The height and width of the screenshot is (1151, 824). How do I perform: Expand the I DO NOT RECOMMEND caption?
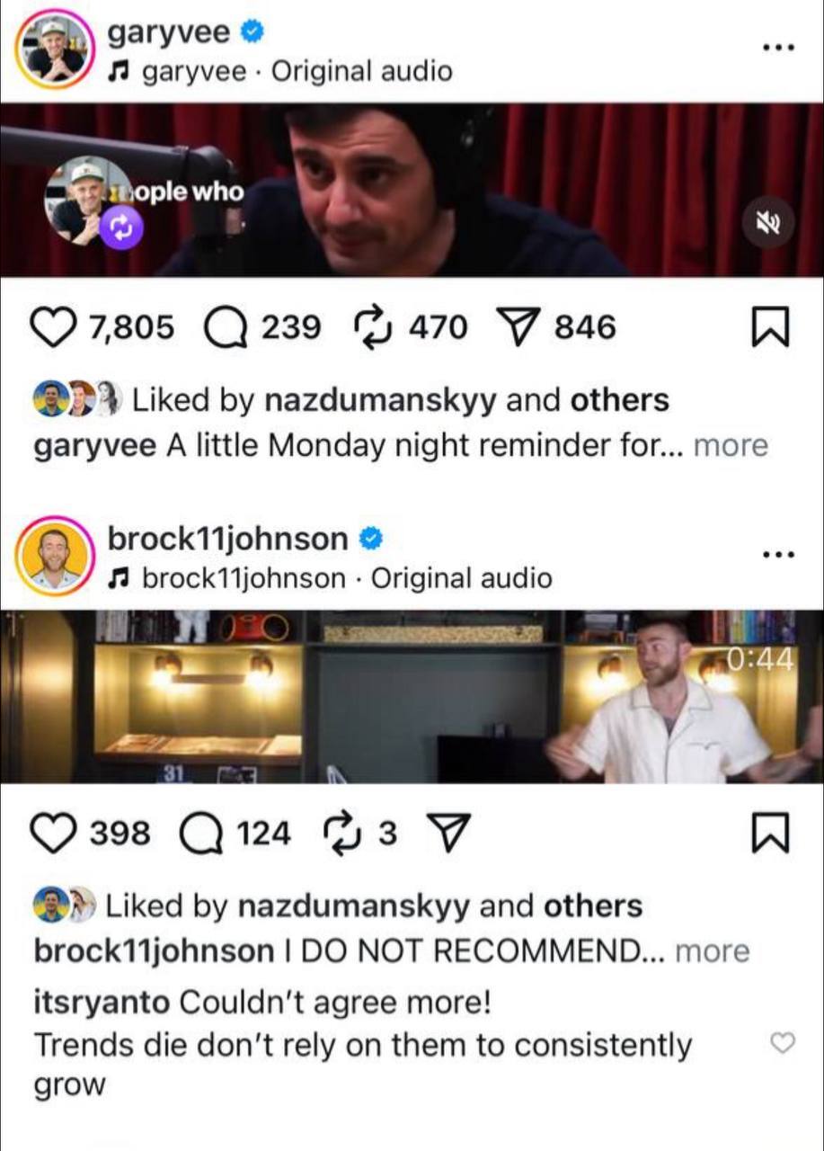pyautogui.click(x=712, y=951)
